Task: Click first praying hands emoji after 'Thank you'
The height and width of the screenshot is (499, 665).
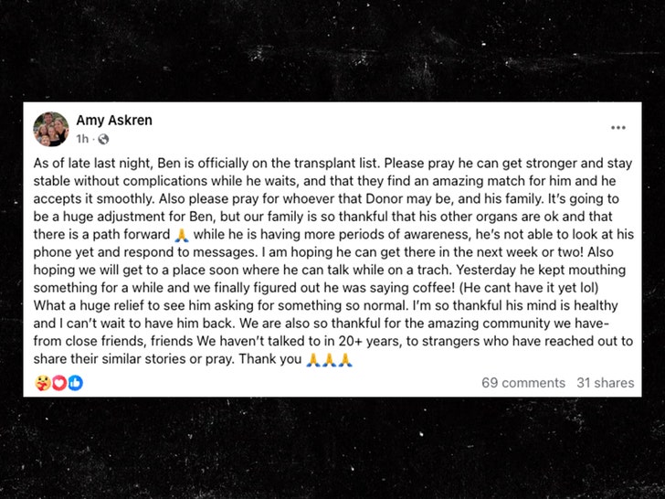Action: (312, 359)
